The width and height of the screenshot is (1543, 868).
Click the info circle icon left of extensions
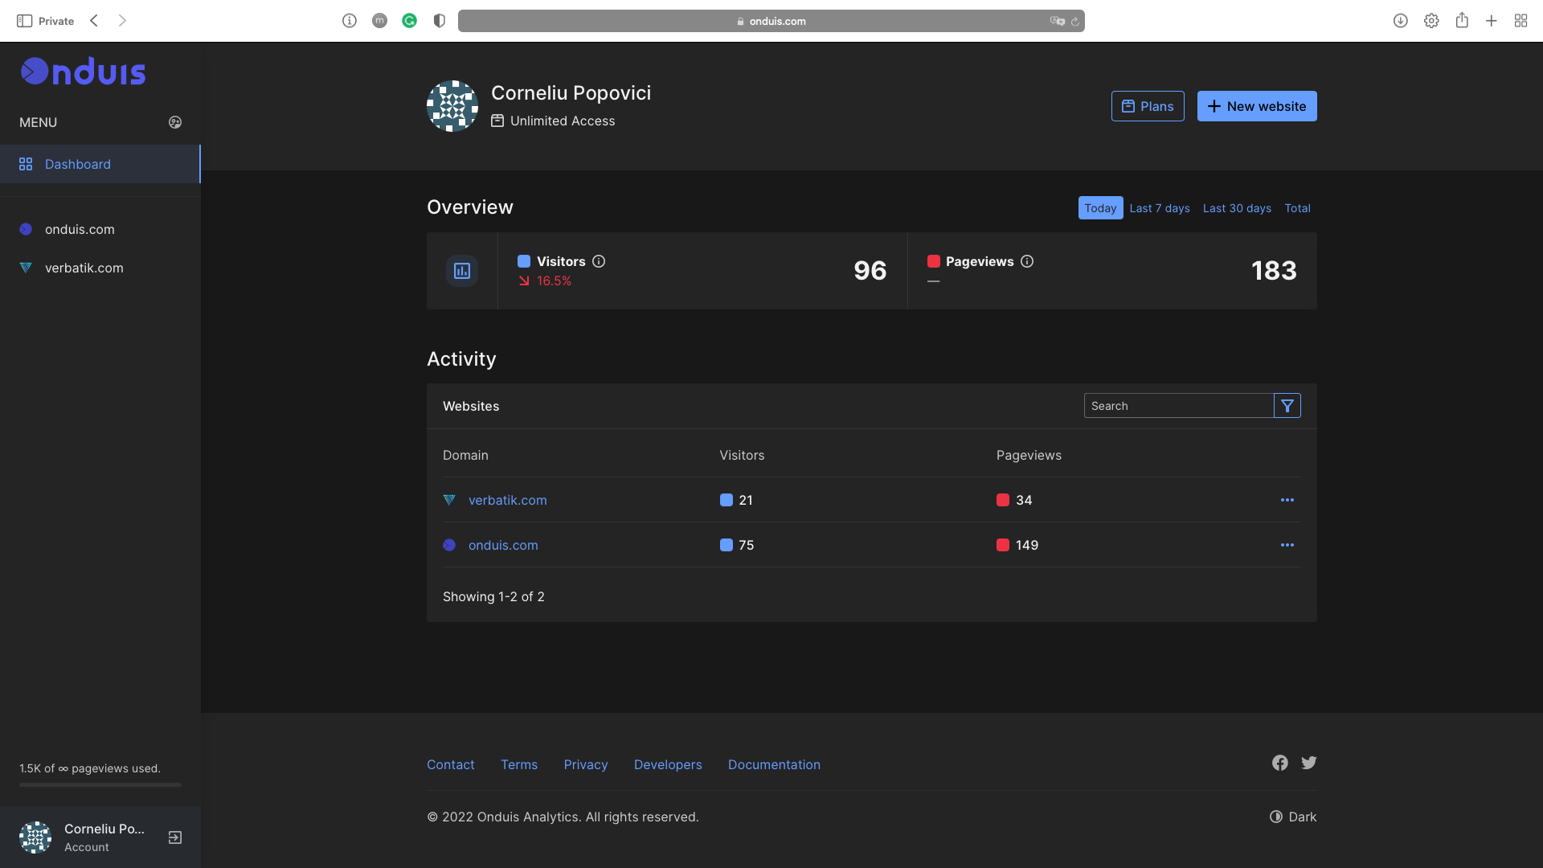click(x=350, y=21)
